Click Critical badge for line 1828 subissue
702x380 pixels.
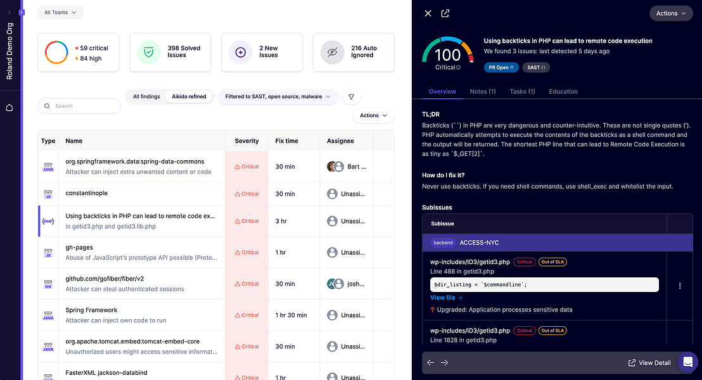tap(524, 331)
